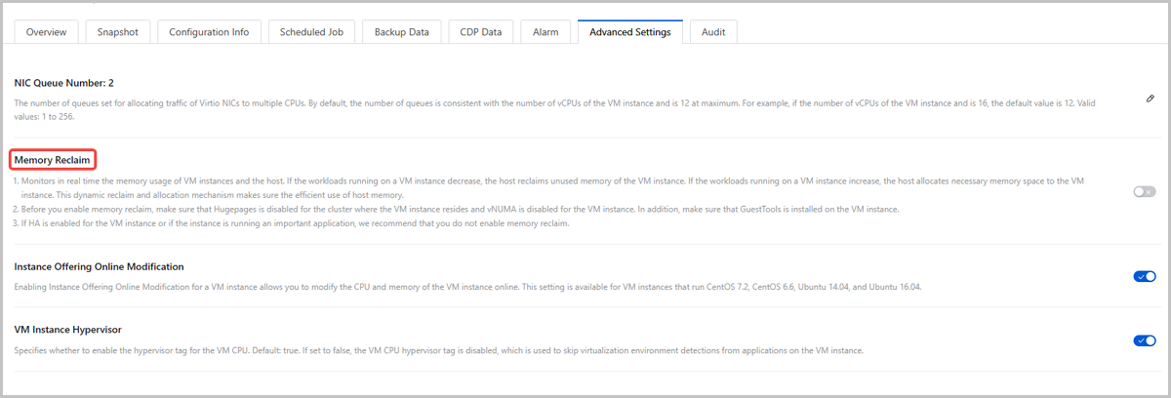Click the Instance Offering Online Modification heading
The width and height of the screenshot is (1171, 398).
tap(99, 266)
